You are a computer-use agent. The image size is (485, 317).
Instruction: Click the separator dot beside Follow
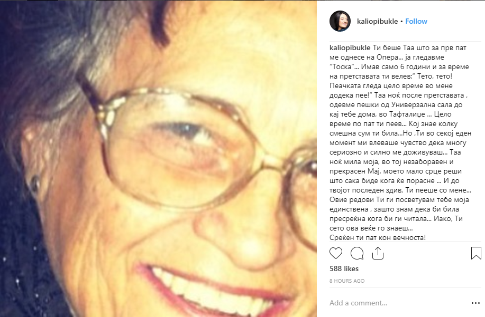pos(401,21)
